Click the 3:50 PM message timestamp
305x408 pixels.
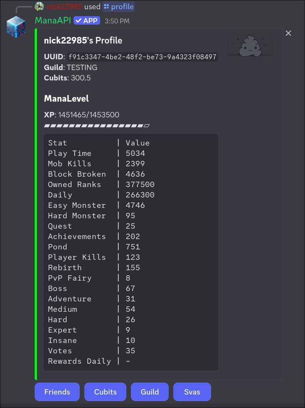[x=117, y=21]
